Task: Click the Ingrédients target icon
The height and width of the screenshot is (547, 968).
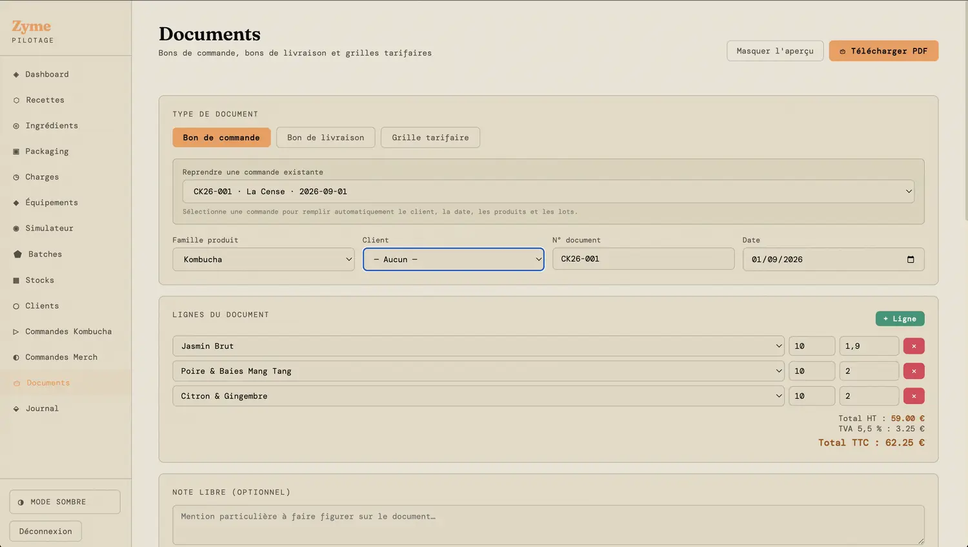Action: (x=16, y=126)
